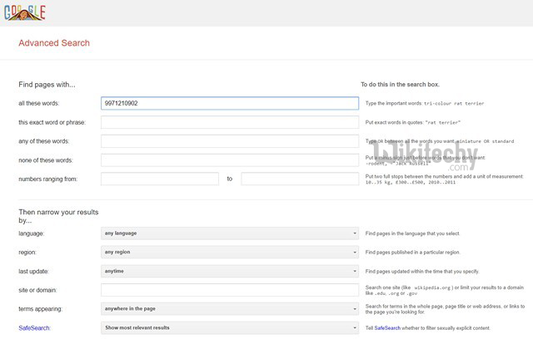Expand the 'anywhere in the page' dropdown

(x=230, y=309)
